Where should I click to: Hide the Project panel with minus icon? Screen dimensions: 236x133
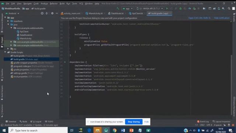click(57, 13)
